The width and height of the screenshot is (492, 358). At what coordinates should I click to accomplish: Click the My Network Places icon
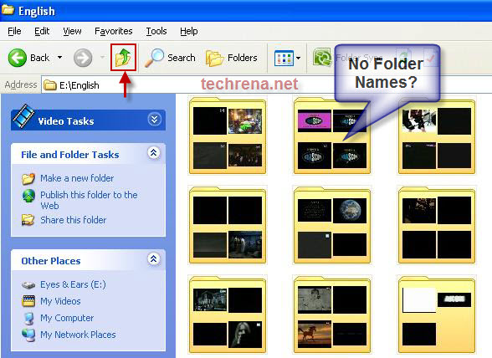pyautogui.click(x=28, y=335)
